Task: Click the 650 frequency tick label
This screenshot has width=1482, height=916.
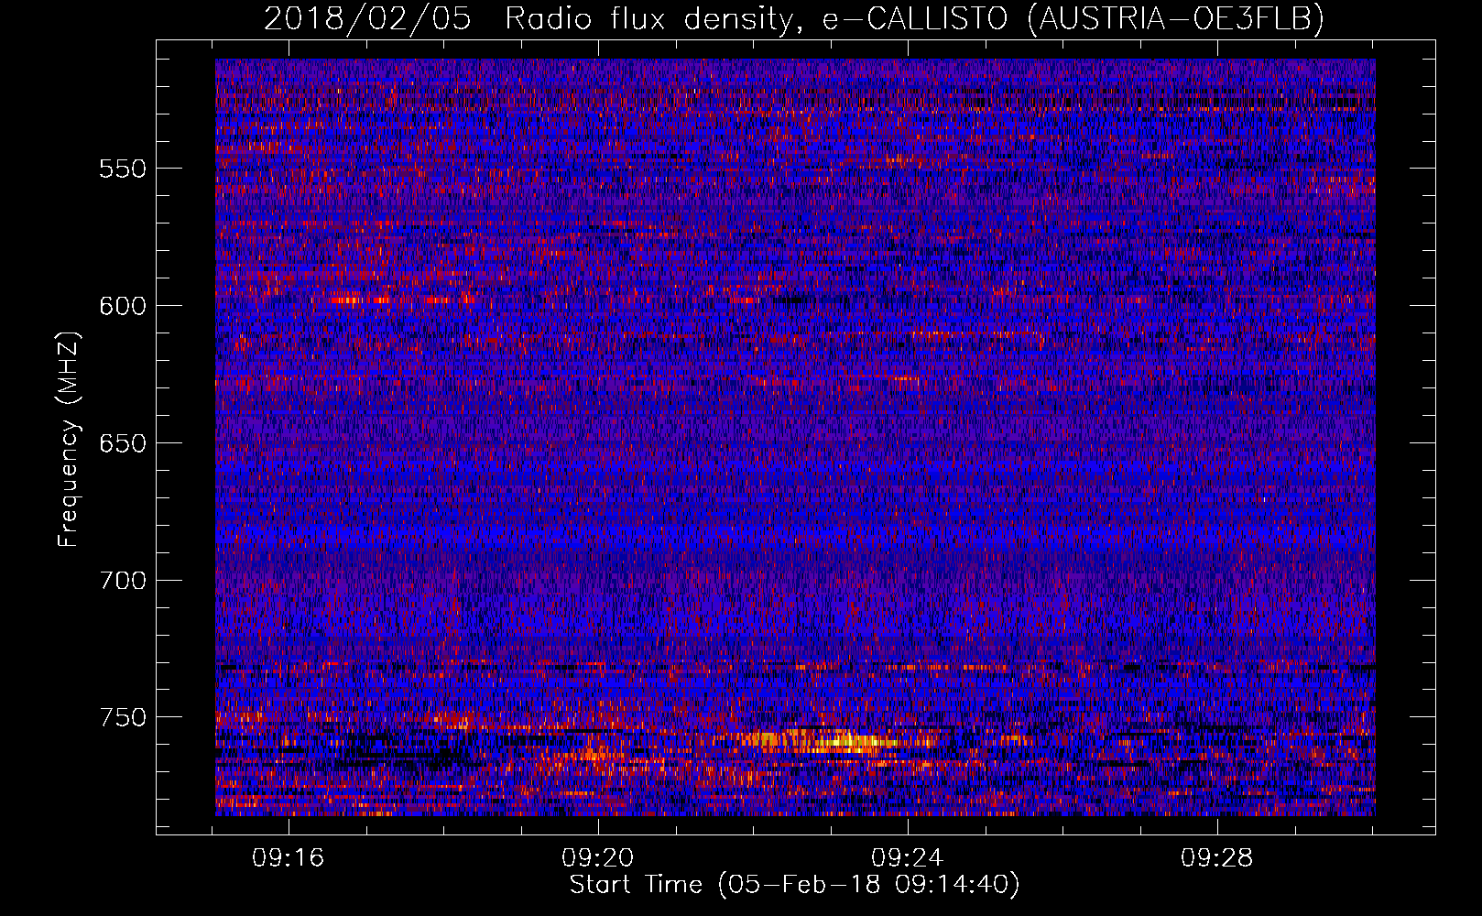Action: point(123,443)
